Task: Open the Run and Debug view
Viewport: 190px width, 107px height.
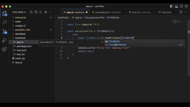Action: (x=4, y=40)
